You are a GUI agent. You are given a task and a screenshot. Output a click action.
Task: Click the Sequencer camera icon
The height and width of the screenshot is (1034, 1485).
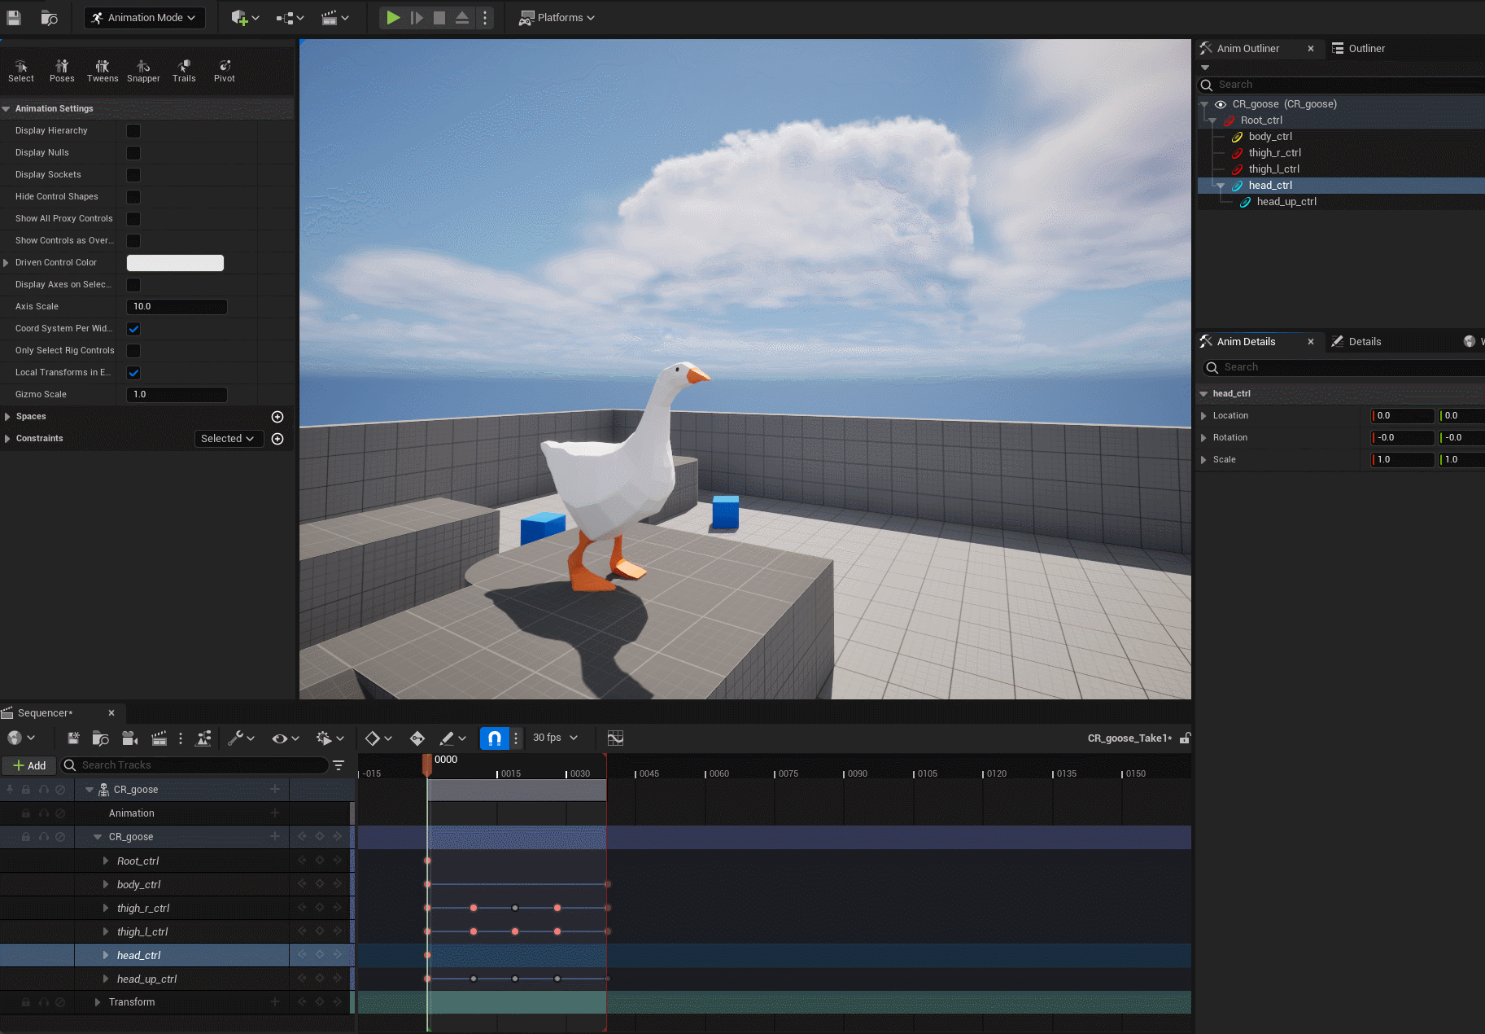coord(129,738)
